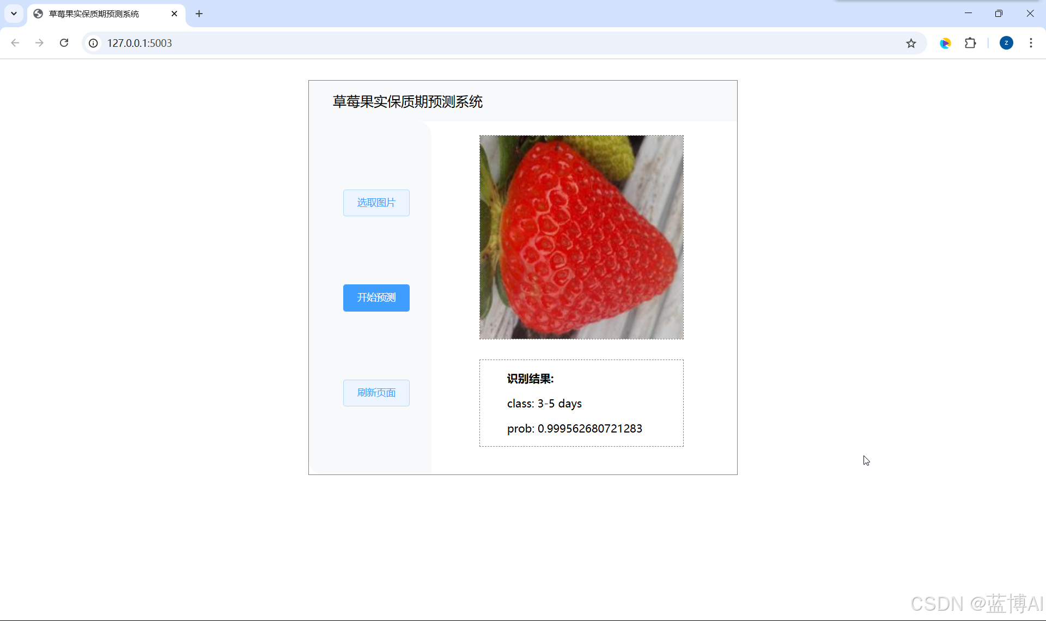Click the 选取图片 button
The height and width of the screenshot is (621, 1046).
point(376,203)
